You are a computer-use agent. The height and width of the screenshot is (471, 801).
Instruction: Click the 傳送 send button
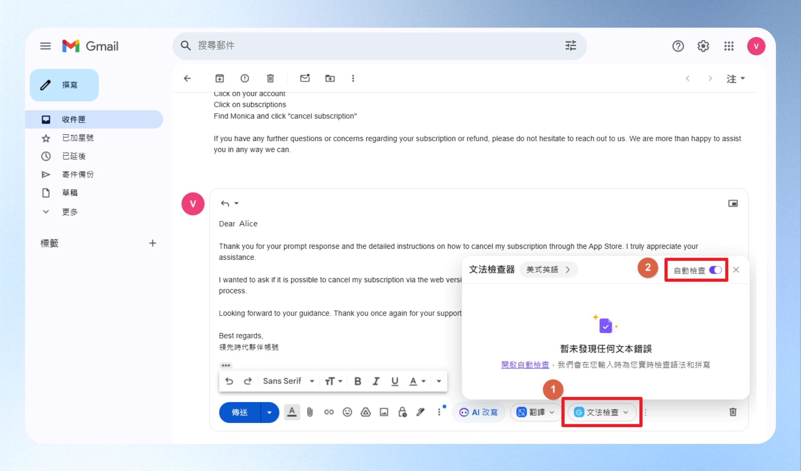(240, 412)
